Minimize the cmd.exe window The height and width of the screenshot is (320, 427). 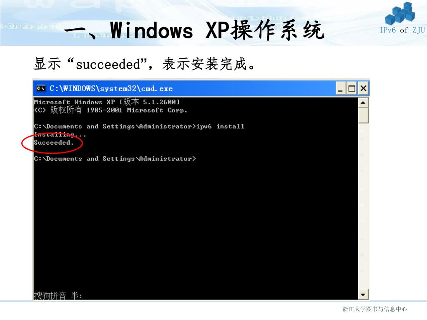(340, 88)
